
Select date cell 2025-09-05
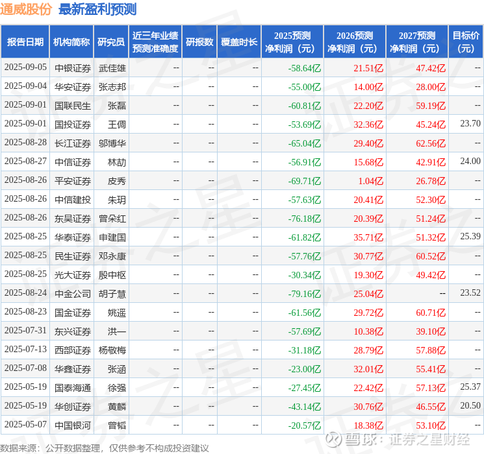(x=25, y=67)
